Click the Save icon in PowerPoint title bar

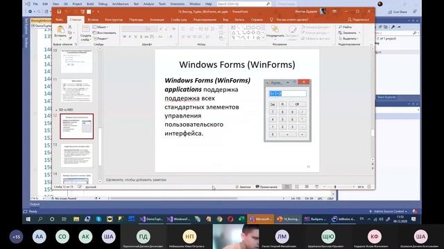[59, 12]
